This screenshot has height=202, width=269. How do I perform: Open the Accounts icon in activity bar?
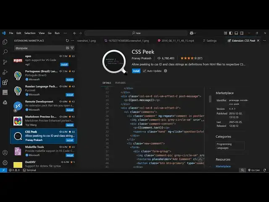coord(5,152)
